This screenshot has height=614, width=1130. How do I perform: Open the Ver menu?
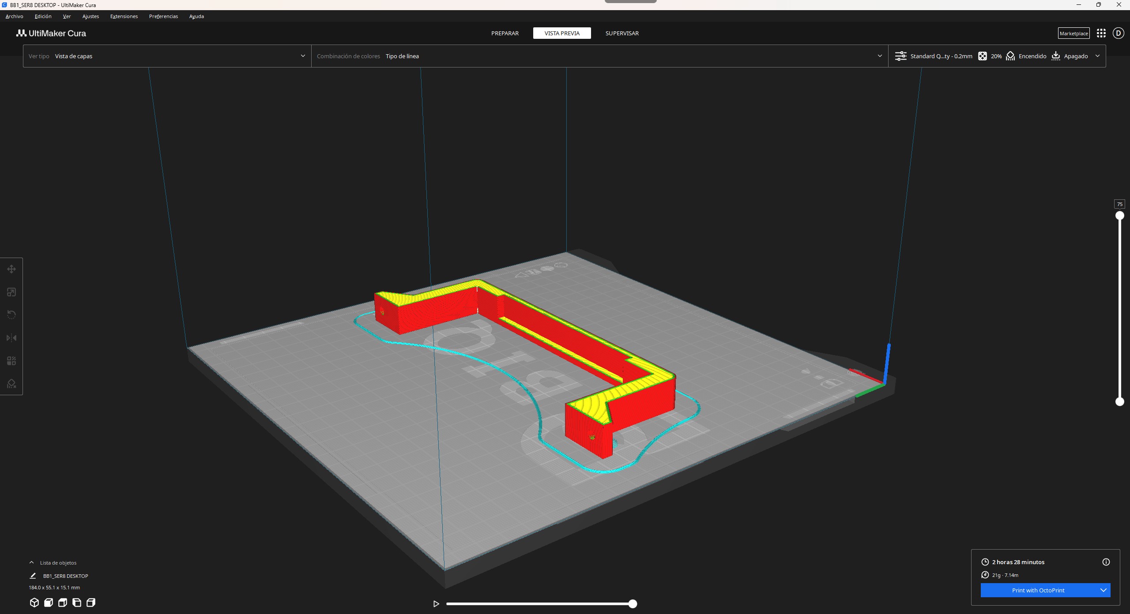[x=67, y=16]
